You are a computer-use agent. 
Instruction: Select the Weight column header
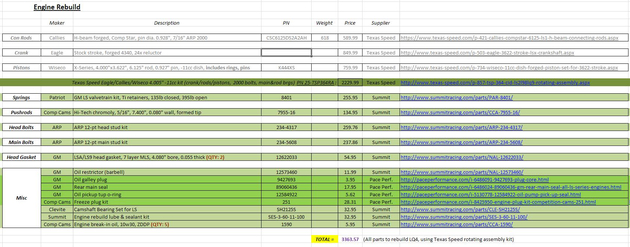[x=324, y=23]
